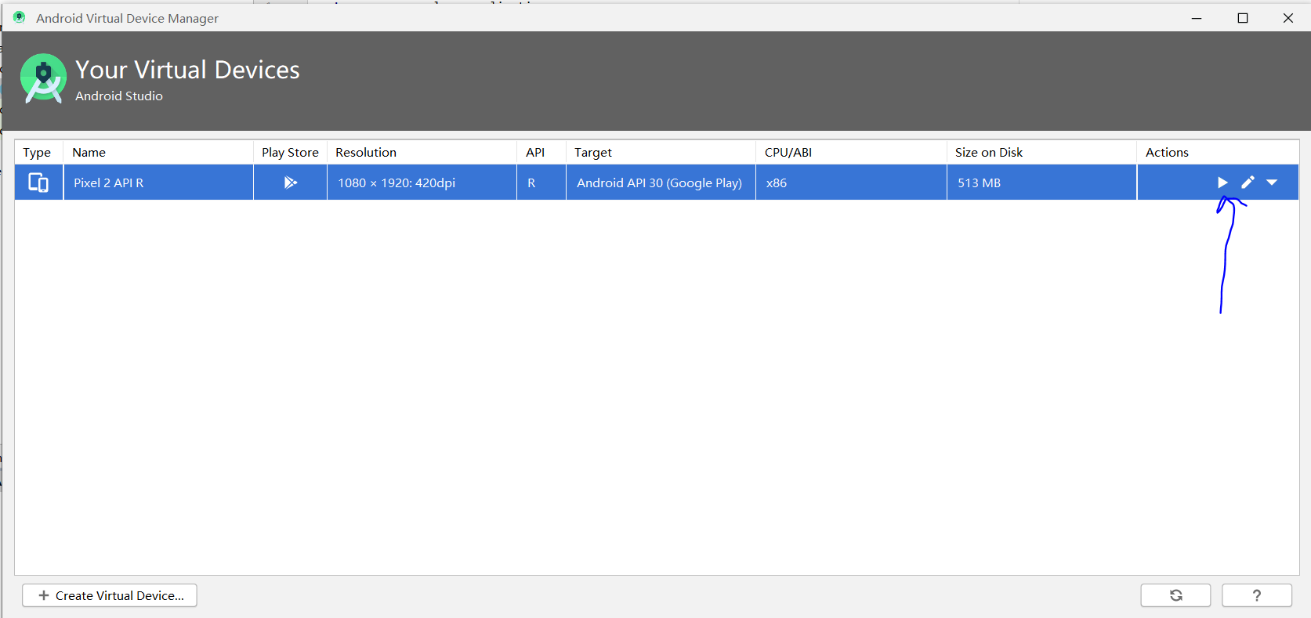1311x618 pixels.
Task: Click the phone/tablet device type icon
Action: click(38, 183)
